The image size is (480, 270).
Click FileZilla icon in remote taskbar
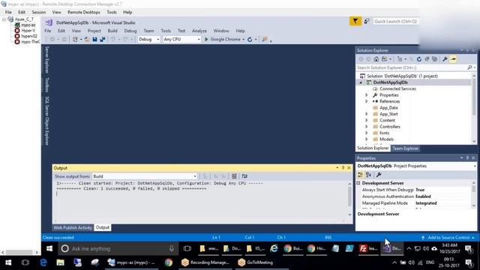[363, 248]
